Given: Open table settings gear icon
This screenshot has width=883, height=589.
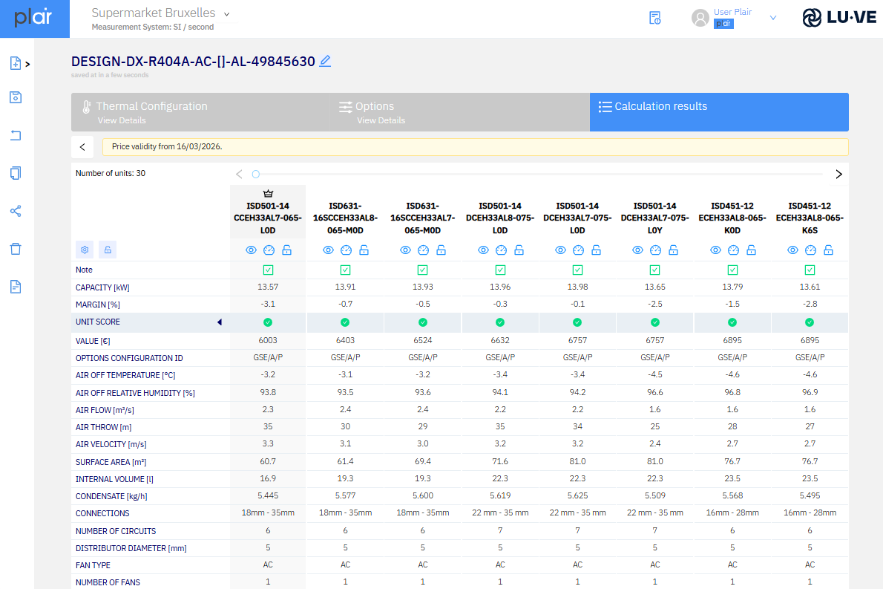Looking at the screenshot, I should [85, 250].
